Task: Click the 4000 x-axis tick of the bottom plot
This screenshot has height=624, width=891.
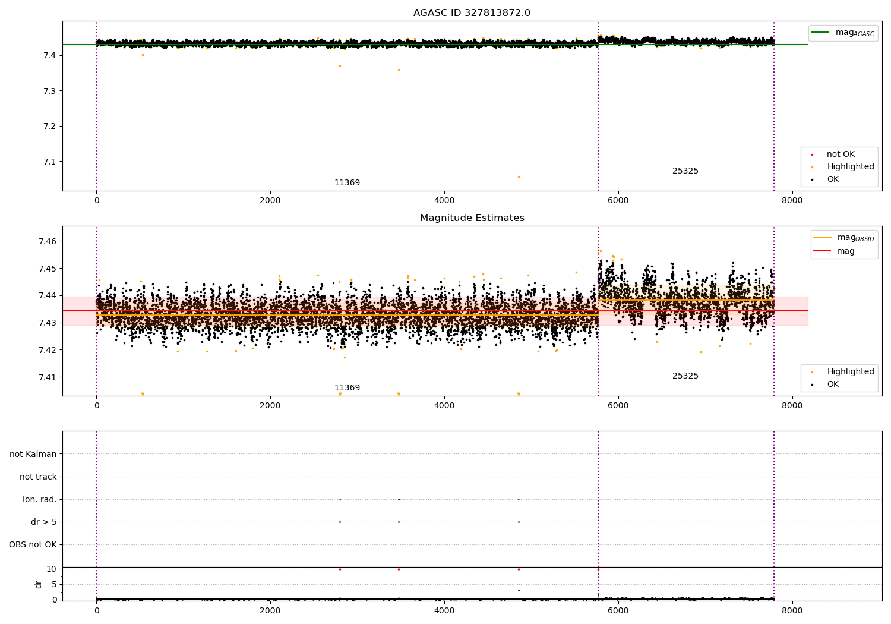Action: [x=444, y=611]
